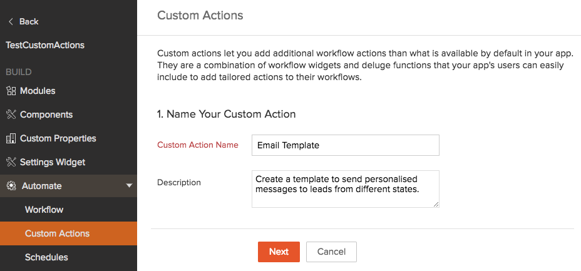
Task: Collapse the Automate section arrow
Action: click(129, 186)
